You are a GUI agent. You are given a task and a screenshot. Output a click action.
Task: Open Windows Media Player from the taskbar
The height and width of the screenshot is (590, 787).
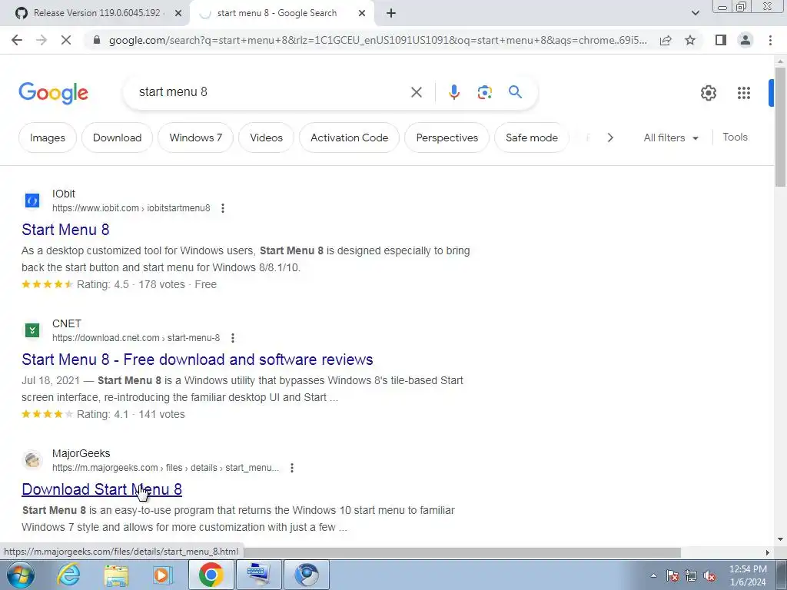tap(162, 575)
